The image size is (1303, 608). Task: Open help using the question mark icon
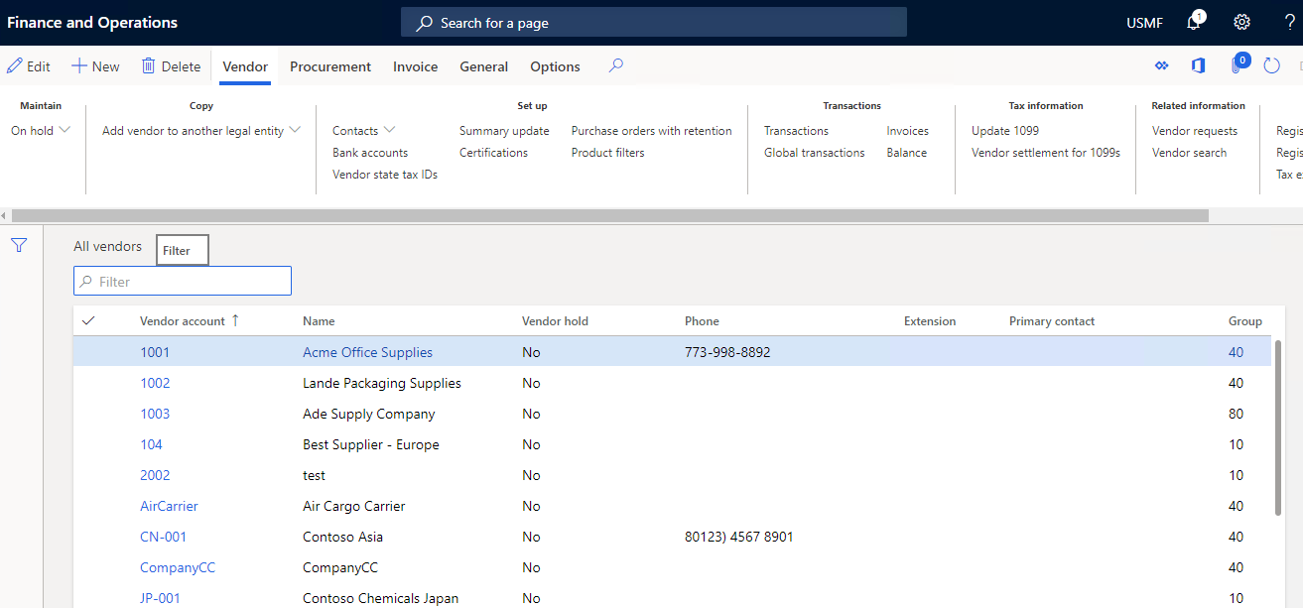tap(1291, 22)
